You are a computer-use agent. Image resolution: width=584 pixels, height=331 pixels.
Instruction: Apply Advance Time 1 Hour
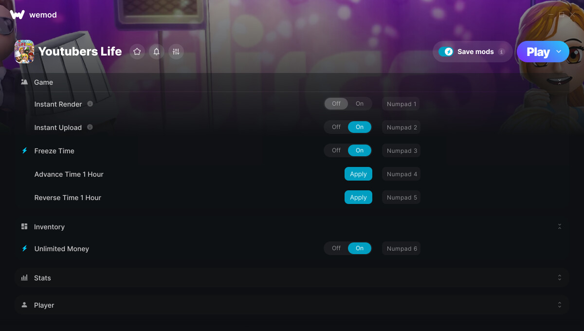[358, 174]
